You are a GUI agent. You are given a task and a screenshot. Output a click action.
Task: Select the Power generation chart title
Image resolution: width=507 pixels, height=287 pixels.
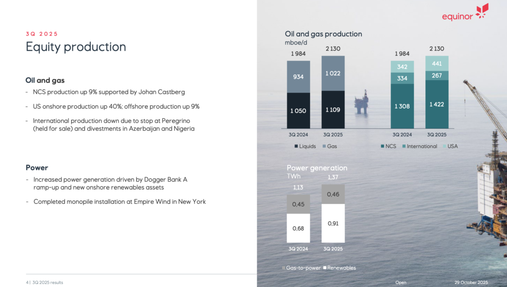point(317,168)
